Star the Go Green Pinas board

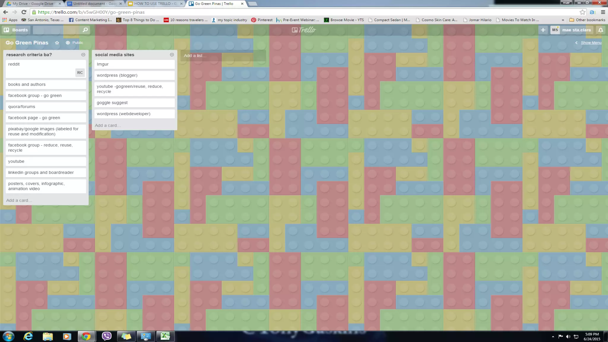[57, 43]
